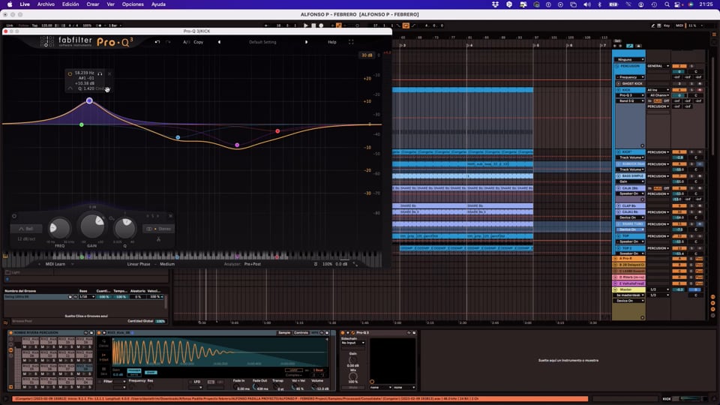Open the 1 Bar quantization menu
Screen dimensions: 720x405
[x=114, y=25]
